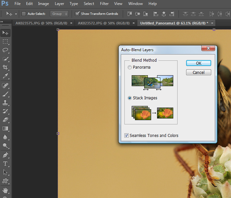Select the Clone Stamp tool
Screen dimensions: 231x198
click(6, 103)
